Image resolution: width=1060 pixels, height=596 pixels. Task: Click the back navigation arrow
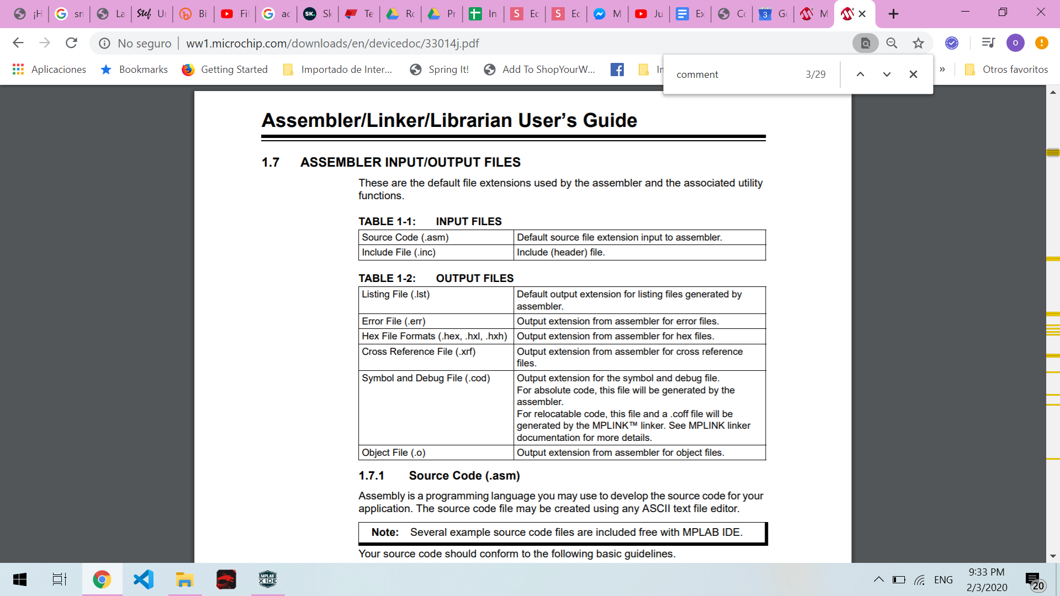click(x=18, y=43)
